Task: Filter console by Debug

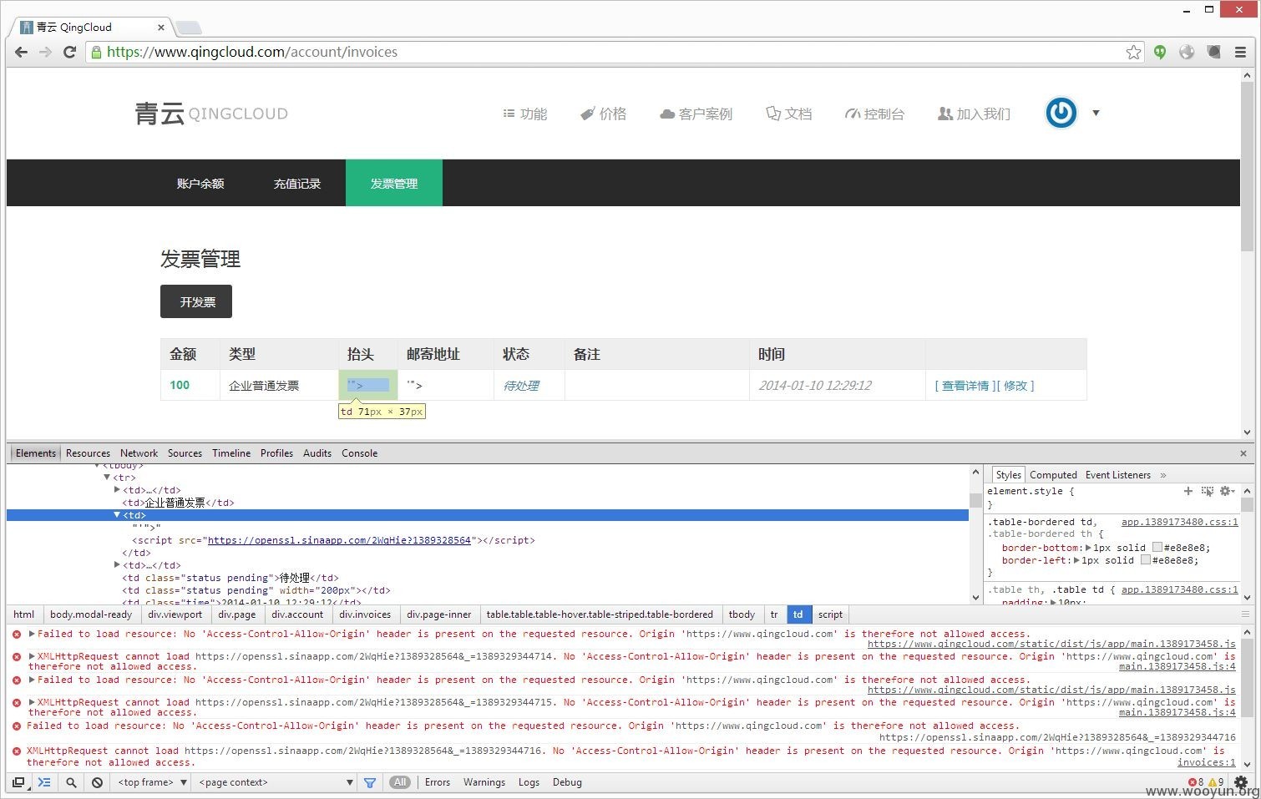Action: (567, 782)
